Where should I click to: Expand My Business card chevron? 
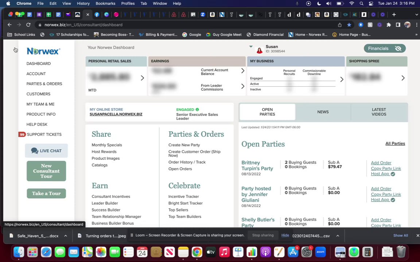pos(342,79)
